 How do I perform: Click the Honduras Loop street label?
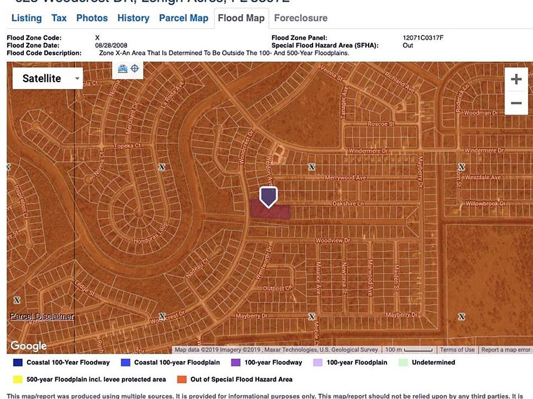tap(150, 233)
